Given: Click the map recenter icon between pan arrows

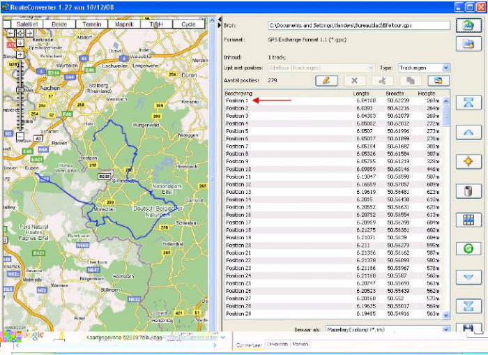Looking at the screenshot, I should tap(20, 33).
